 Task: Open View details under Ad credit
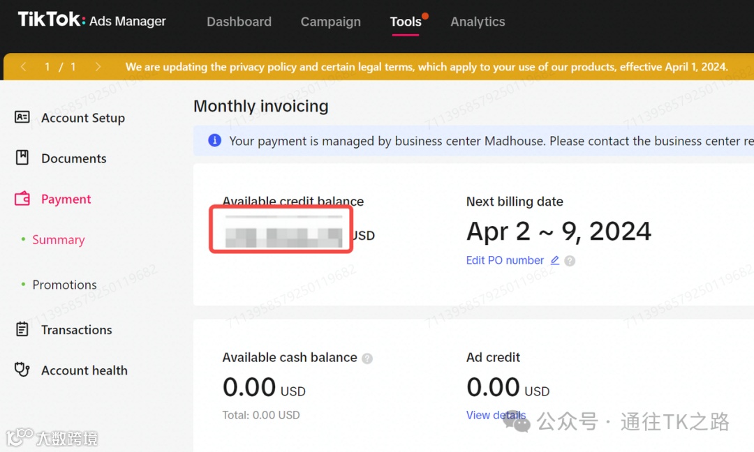pos(496,415)
